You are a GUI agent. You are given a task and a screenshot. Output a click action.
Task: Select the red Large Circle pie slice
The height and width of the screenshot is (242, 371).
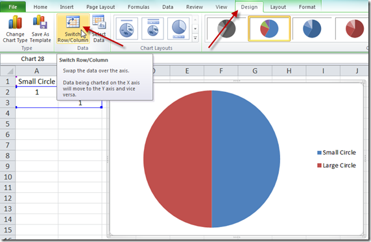tap(178, 159)
